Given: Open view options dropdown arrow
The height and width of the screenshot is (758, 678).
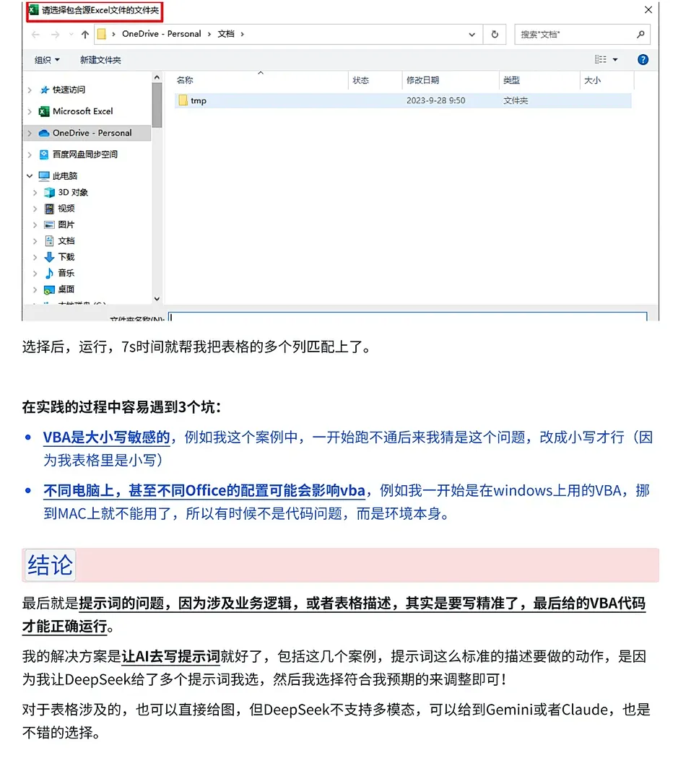Looking at the screenshot, I should click(x=615, y=60).
